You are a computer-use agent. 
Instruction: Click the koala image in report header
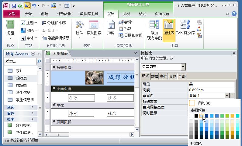[94, 77]
